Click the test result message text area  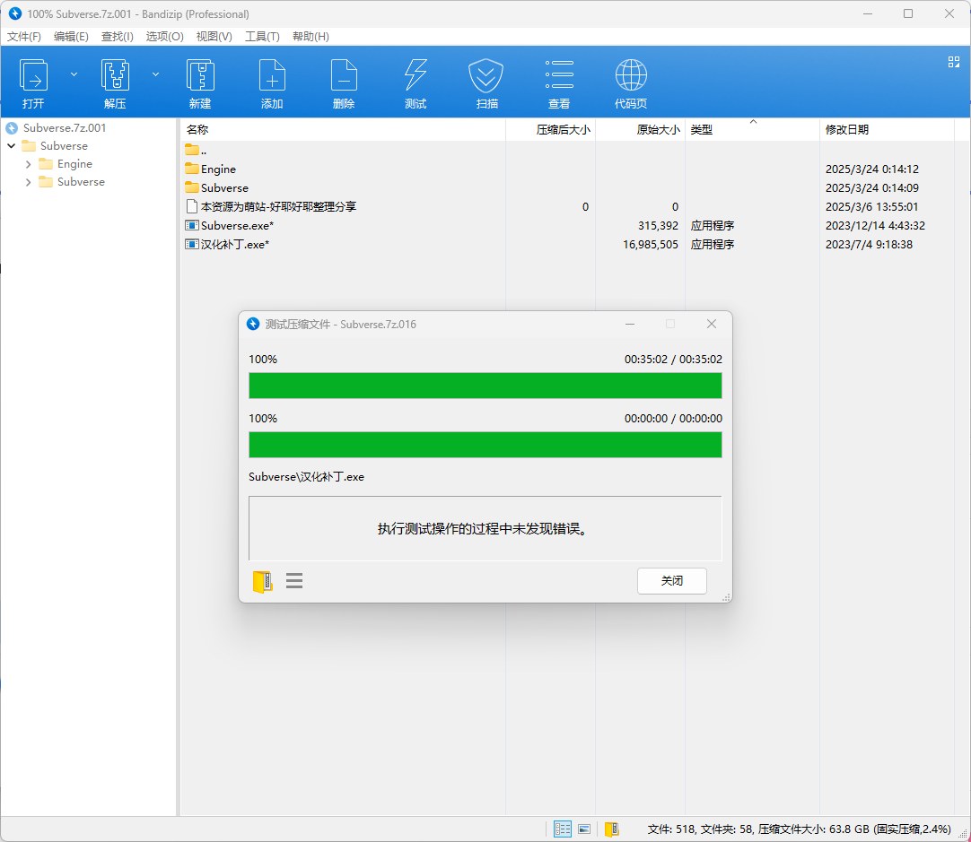(485, 528)
